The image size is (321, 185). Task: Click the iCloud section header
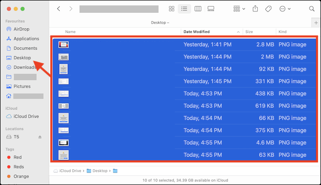(11, 108)
